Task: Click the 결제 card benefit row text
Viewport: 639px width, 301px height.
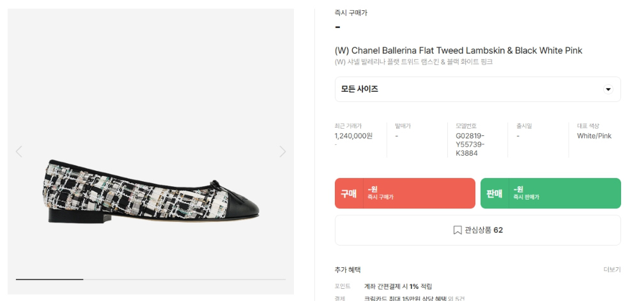Action: coord(399,299)
